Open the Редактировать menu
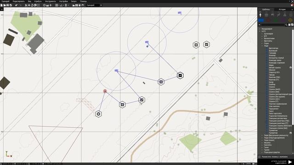This screenshot has width=294, height=165. [x=18, y=1]
